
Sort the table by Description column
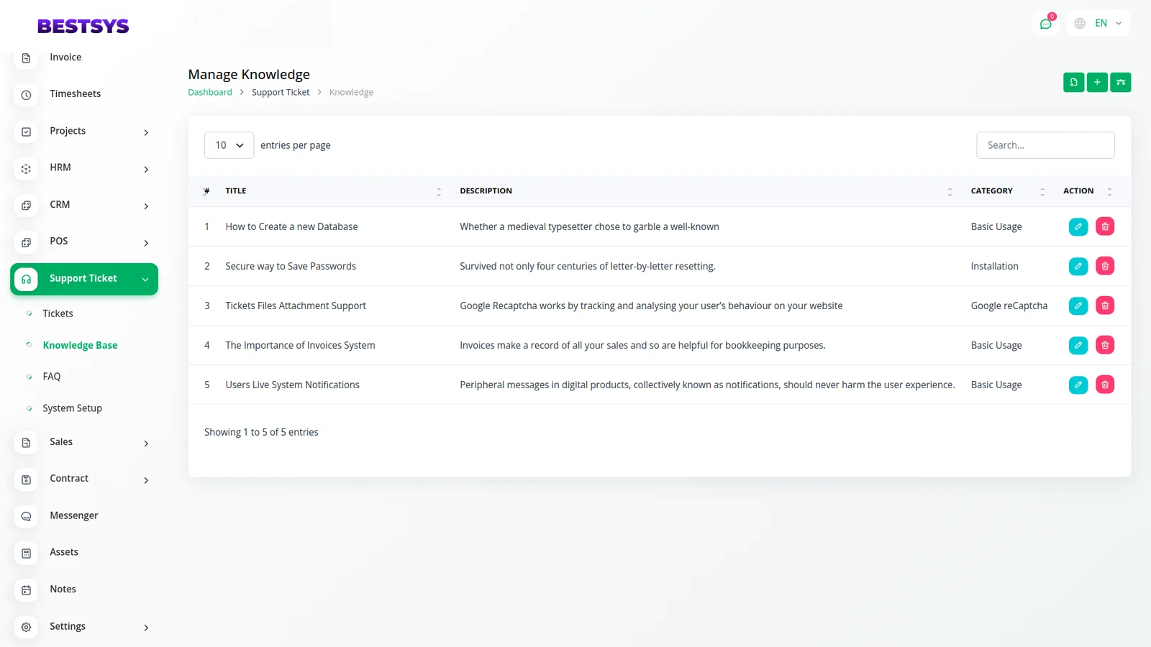950,191
